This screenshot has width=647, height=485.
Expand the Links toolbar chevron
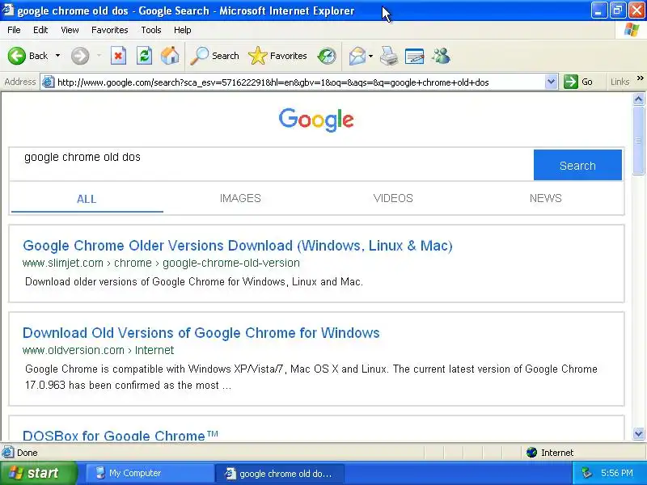pos(640,78)
